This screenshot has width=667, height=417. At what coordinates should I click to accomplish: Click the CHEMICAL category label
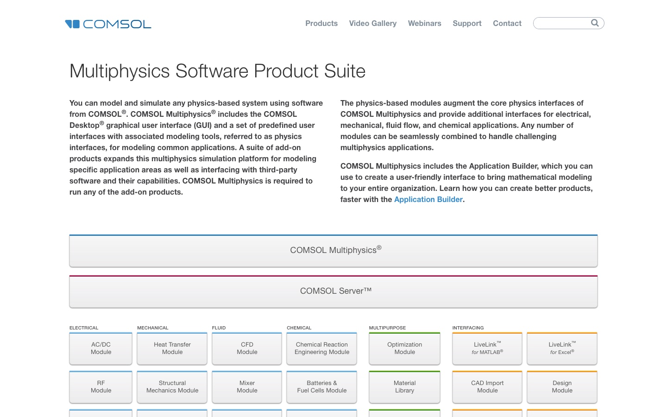[299, 328]
